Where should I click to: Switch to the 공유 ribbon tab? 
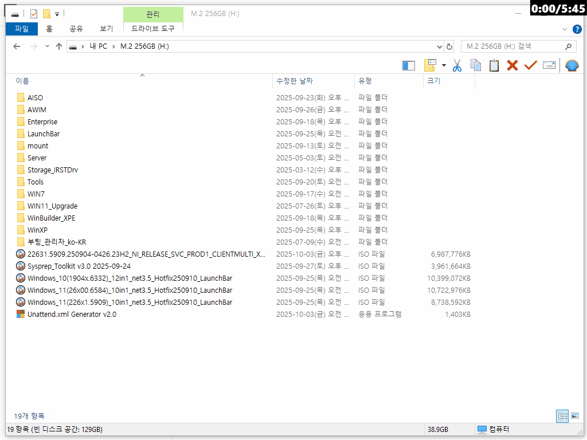76,29
